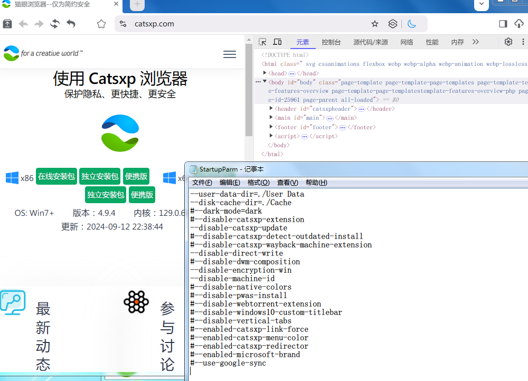528x381 pixels.
Task: Bookmark page with star inside address bar
Action: point(375,24)
